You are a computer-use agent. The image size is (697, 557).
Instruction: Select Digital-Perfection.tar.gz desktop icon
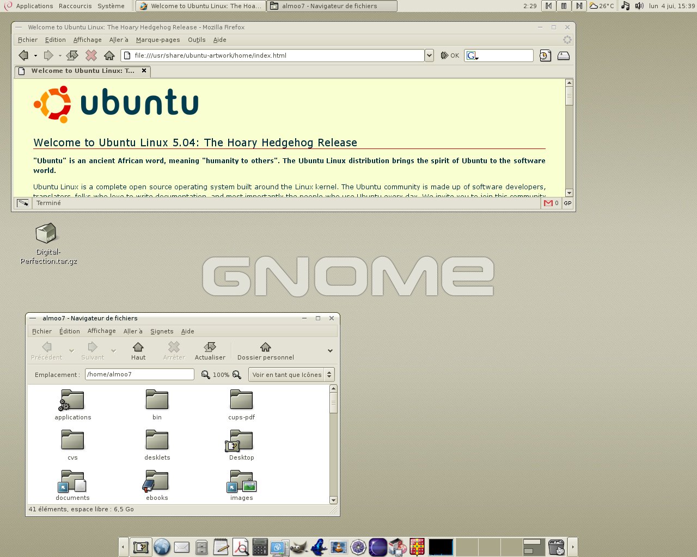pyautogui.click(x=48, y=244)
